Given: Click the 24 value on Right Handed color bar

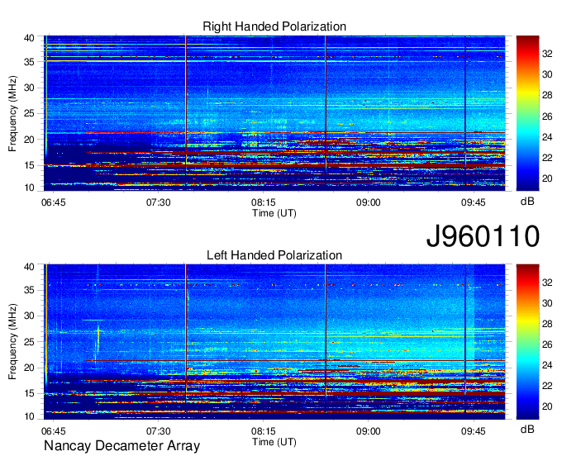Looking at the screenshot, I should coord(547,137).
